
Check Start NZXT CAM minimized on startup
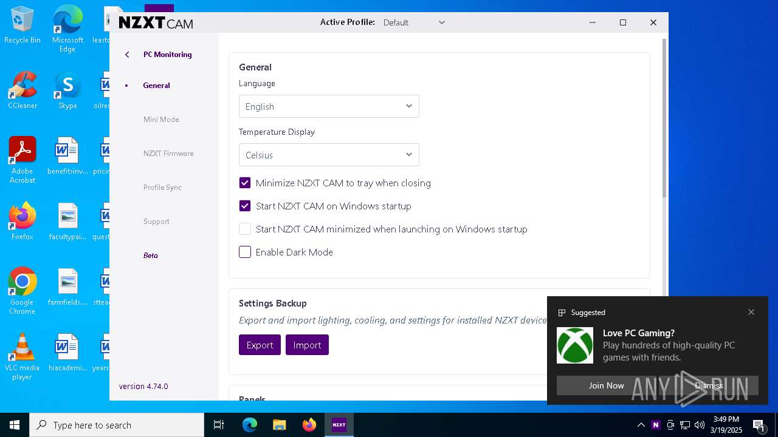tap(245, 229)
